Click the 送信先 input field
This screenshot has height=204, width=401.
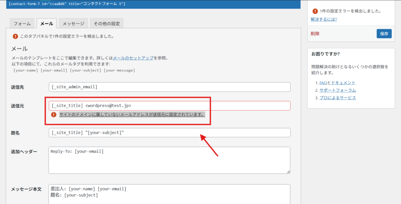(170, 87)
